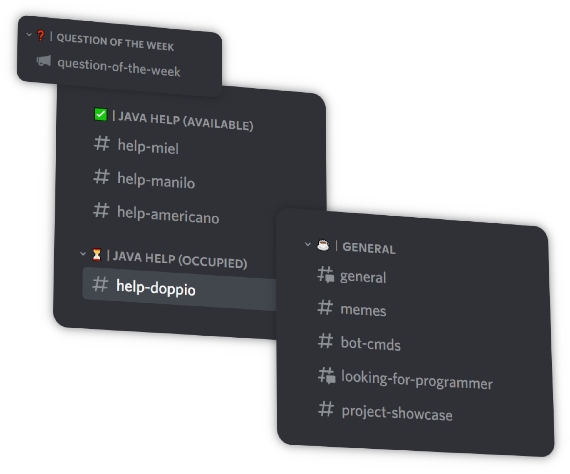Open the help-manilo channel
Screen dimensions: 570x474
tap(156, 181)
